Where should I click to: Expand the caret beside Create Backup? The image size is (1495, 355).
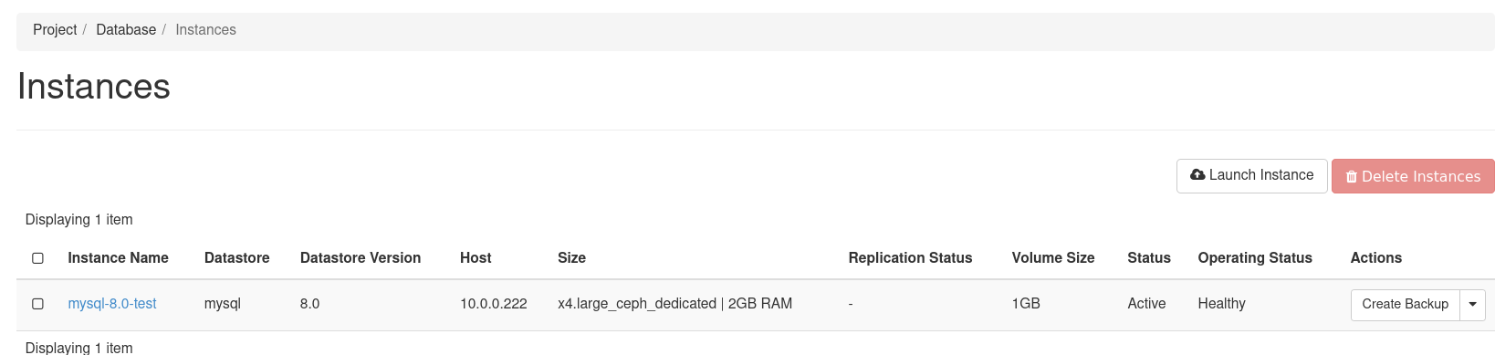1472,305
